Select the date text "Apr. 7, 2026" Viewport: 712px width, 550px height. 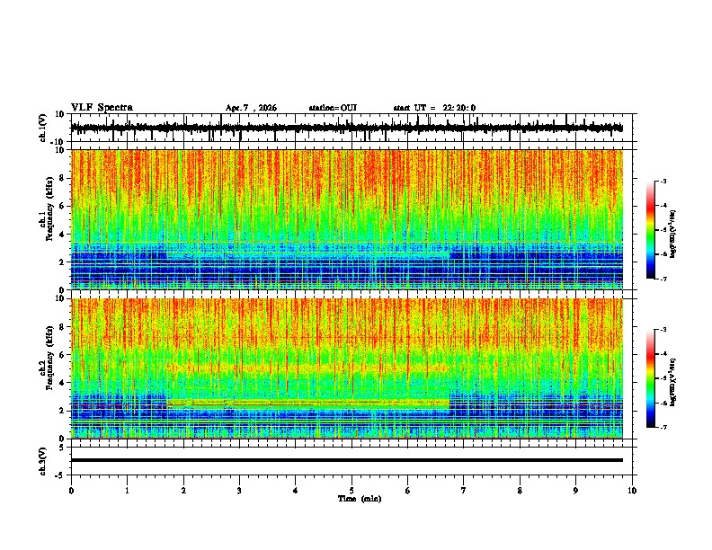[x=251, y=108]
